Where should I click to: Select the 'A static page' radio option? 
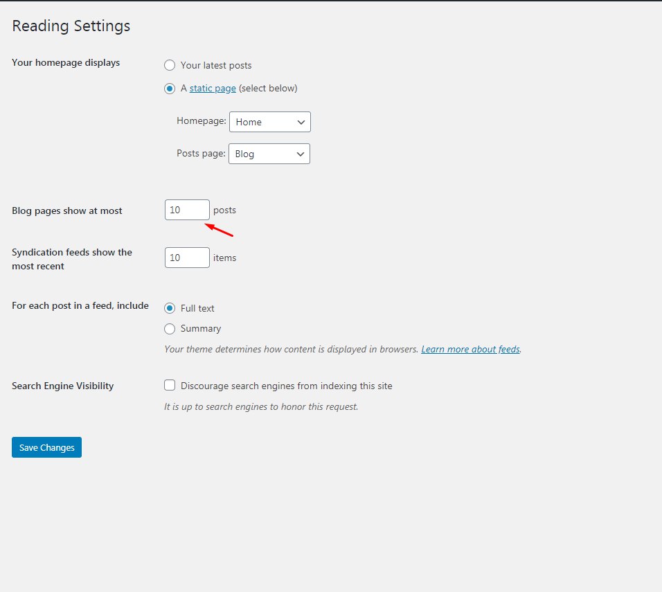(x=169, y=89)
